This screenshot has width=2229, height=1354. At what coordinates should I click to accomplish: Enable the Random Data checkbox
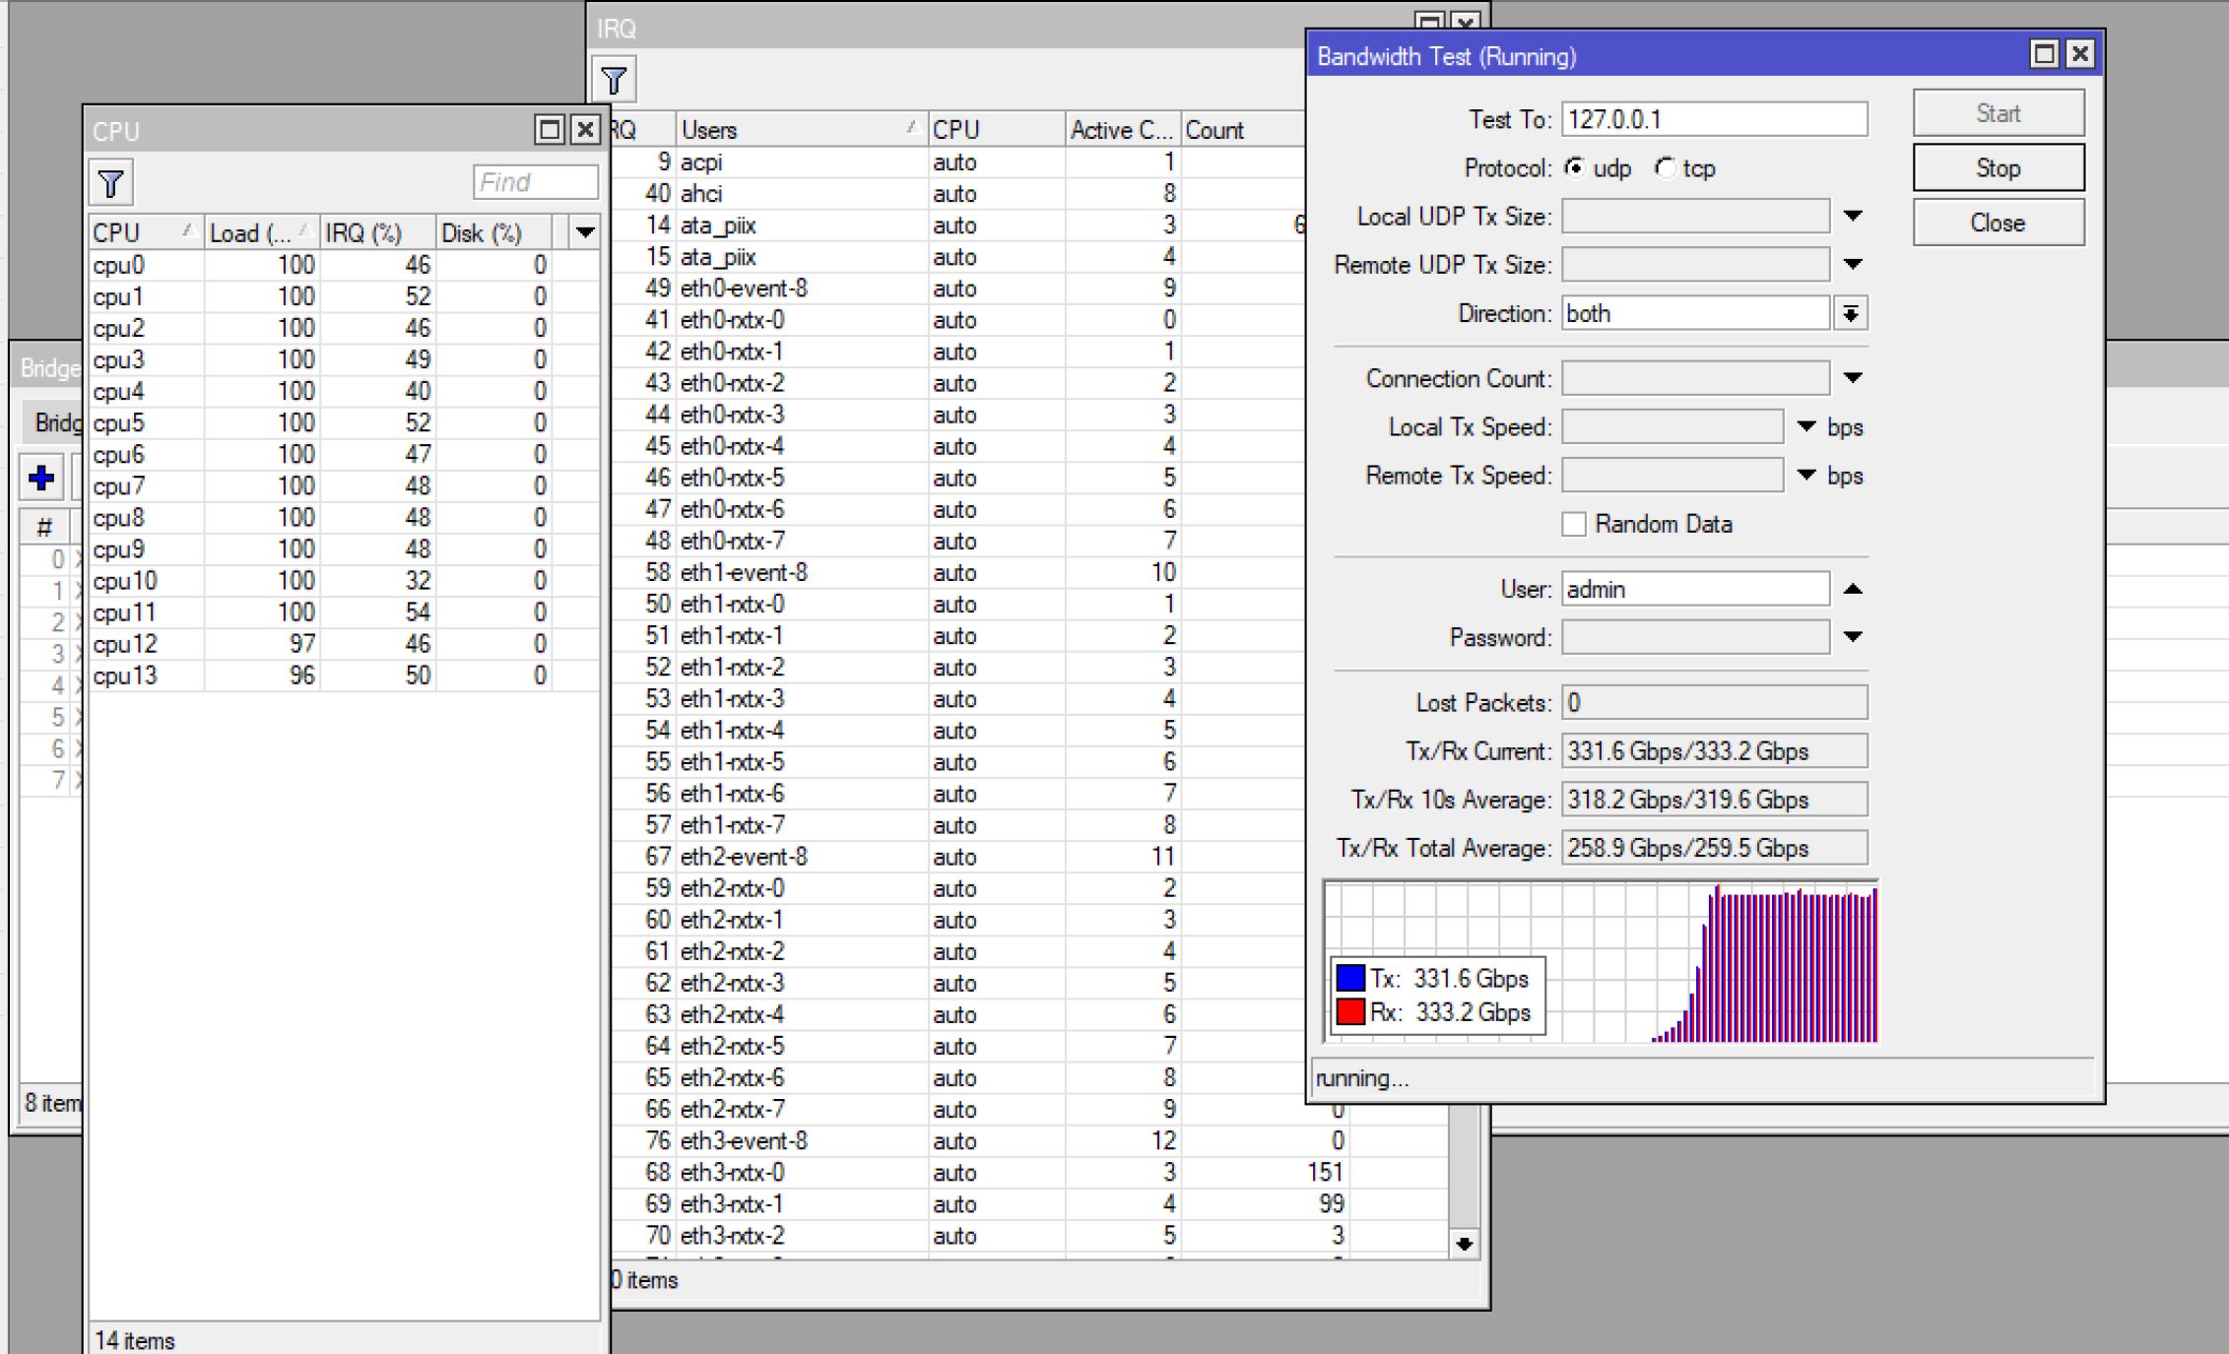1573,524
